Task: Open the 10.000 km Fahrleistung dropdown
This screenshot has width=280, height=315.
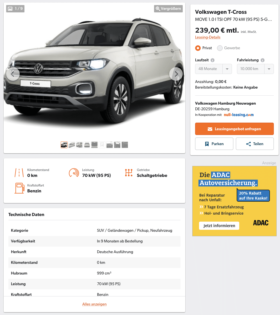Action: pyautogui.click(x=255, y=69)
